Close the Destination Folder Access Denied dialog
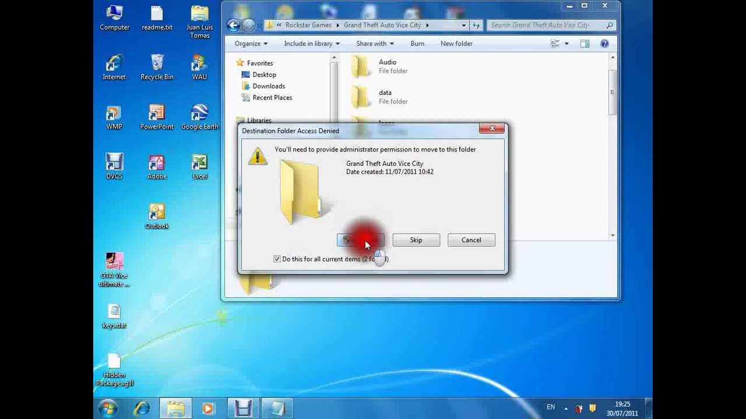746x419 pixels. [492, 129]
